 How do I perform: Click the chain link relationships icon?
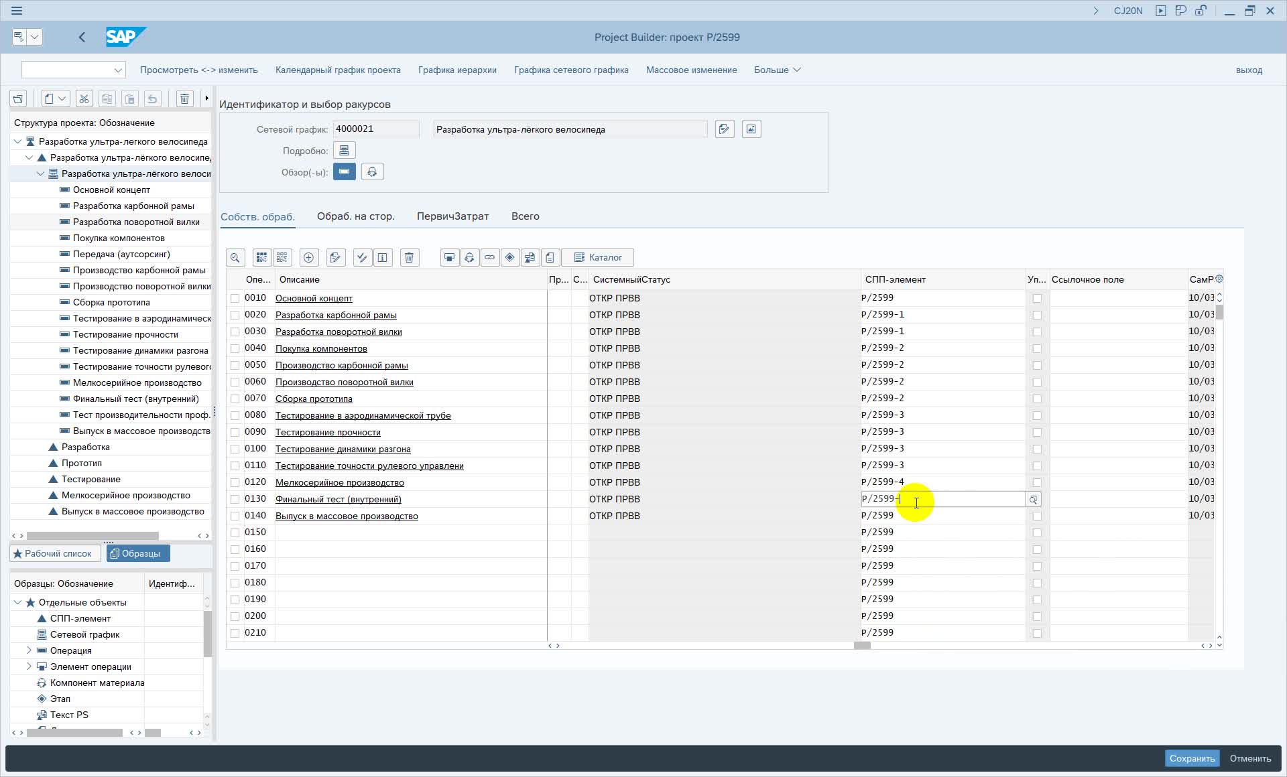489,258
